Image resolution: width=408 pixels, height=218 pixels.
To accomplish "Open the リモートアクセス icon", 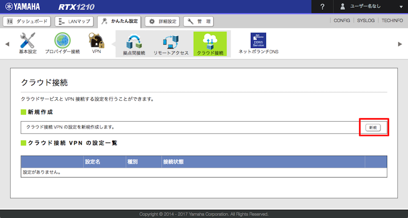I will [171, 42].
